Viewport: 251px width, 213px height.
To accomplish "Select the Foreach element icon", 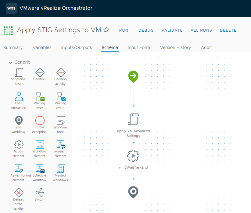I will tap(60, 145).
